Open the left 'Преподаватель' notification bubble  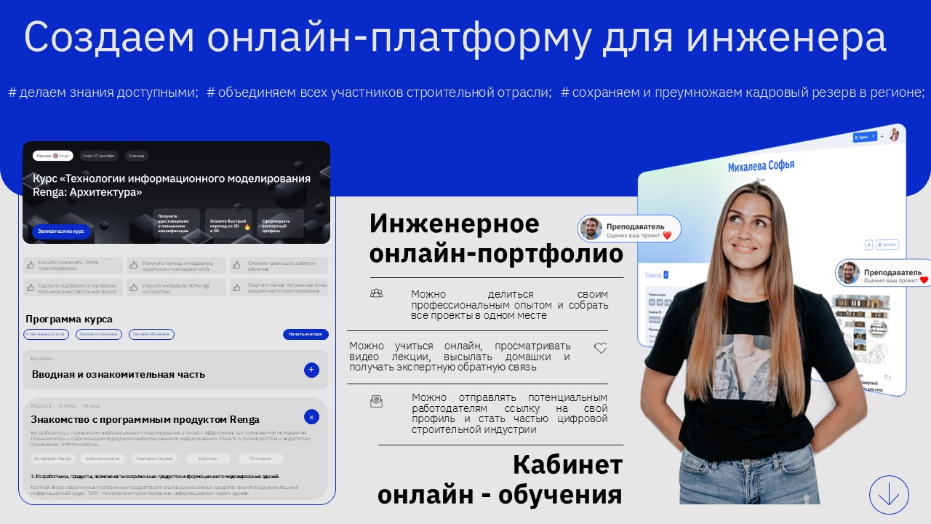click(630, 229)
